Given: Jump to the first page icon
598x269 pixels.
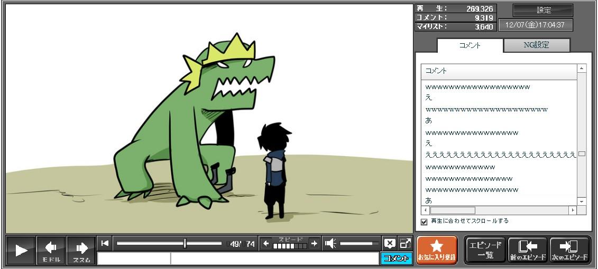Looking at the screenshot, I should [105, 243].
